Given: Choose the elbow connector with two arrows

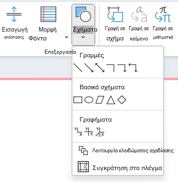Looking at the screenshot, I should (x=133, y=67).
